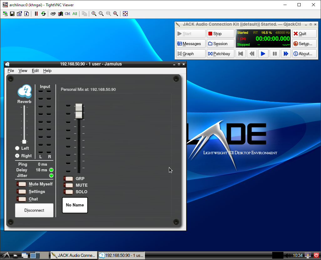Click the volume speaker icon in panel
Screen dimensions: 321x260
click(x=288, y=255)
